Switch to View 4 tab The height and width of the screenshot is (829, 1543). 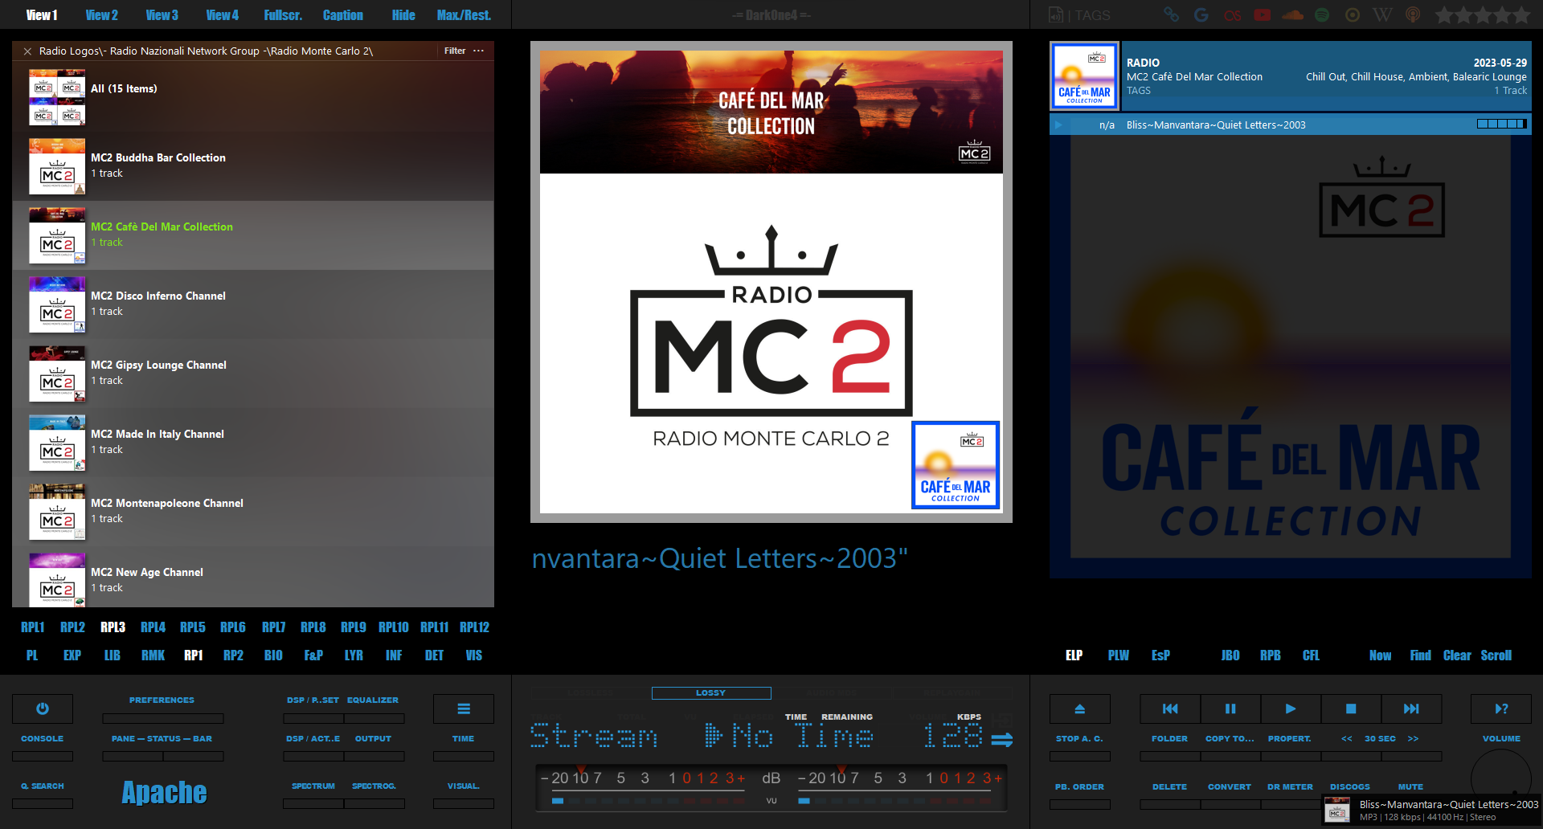(223, 15)
